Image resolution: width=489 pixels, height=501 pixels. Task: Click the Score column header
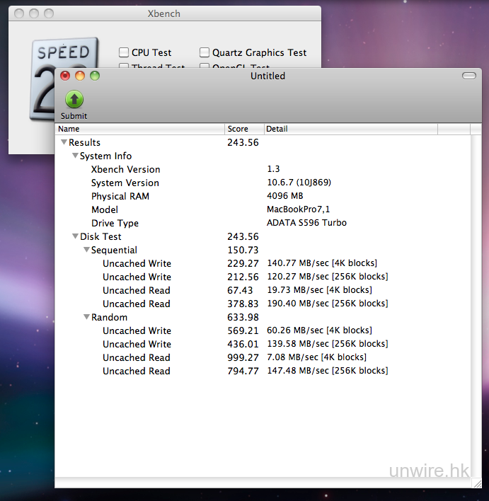pos(244,129)
